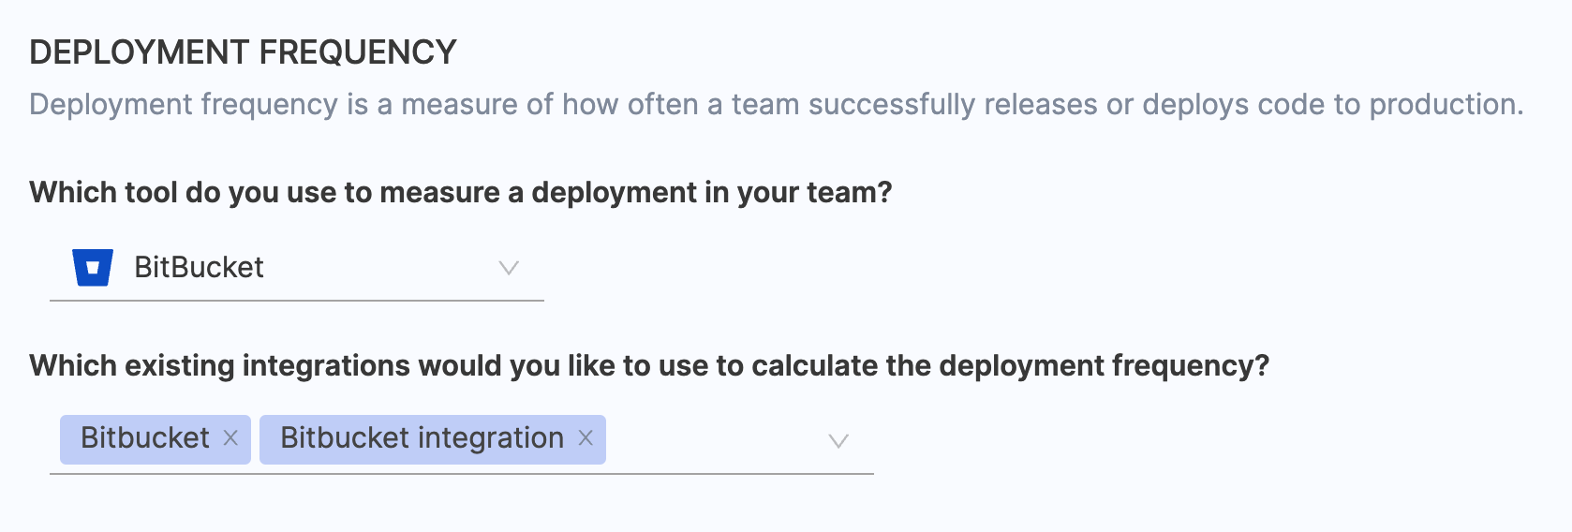Screen dimensions: 1572x532
Task: Click the 'Which existing integrations' question label
Action: tap(648, 365)
